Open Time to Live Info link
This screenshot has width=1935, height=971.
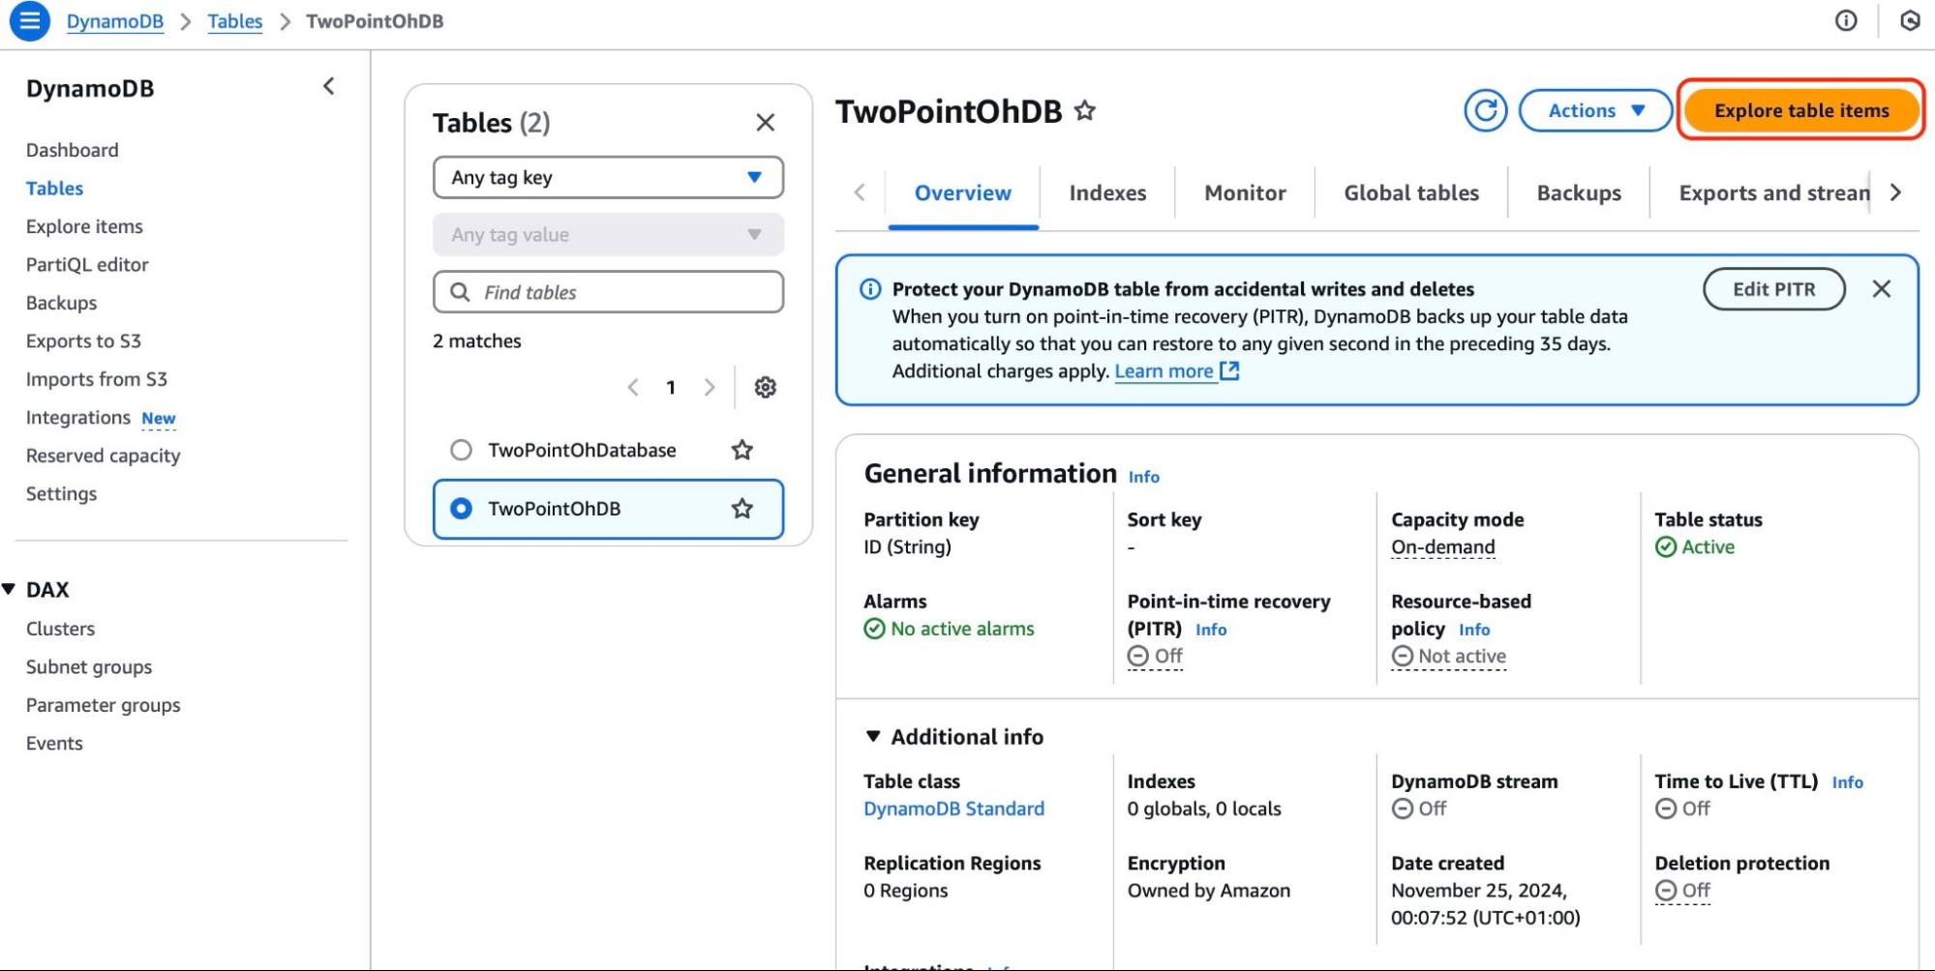pos(1847,782)
